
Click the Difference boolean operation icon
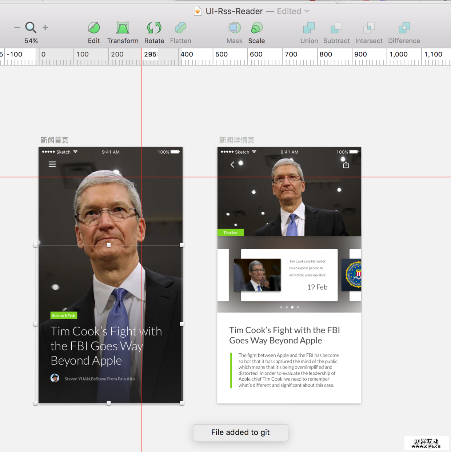404,28
